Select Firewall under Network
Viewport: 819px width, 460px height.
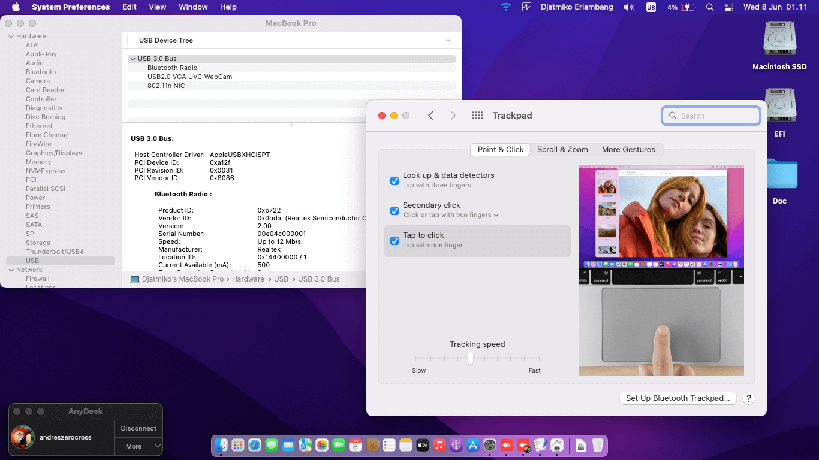coord(38,279)
